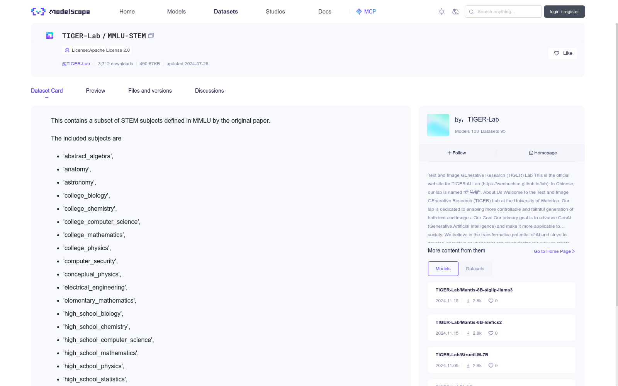
Task: Switch language with the translate icon
Action: coord(455,12)
